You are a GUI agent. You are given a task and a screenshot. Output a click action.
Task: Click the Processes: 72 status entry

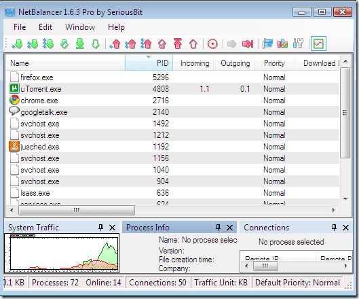point(55,283)
